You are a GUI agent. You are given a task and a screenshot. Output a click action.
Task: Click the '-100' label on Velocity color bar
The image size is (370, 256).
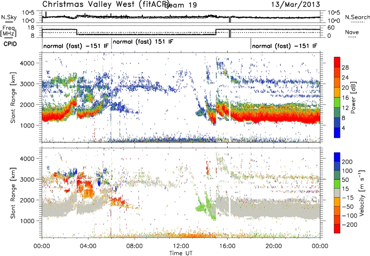click(x=350, y=216)
